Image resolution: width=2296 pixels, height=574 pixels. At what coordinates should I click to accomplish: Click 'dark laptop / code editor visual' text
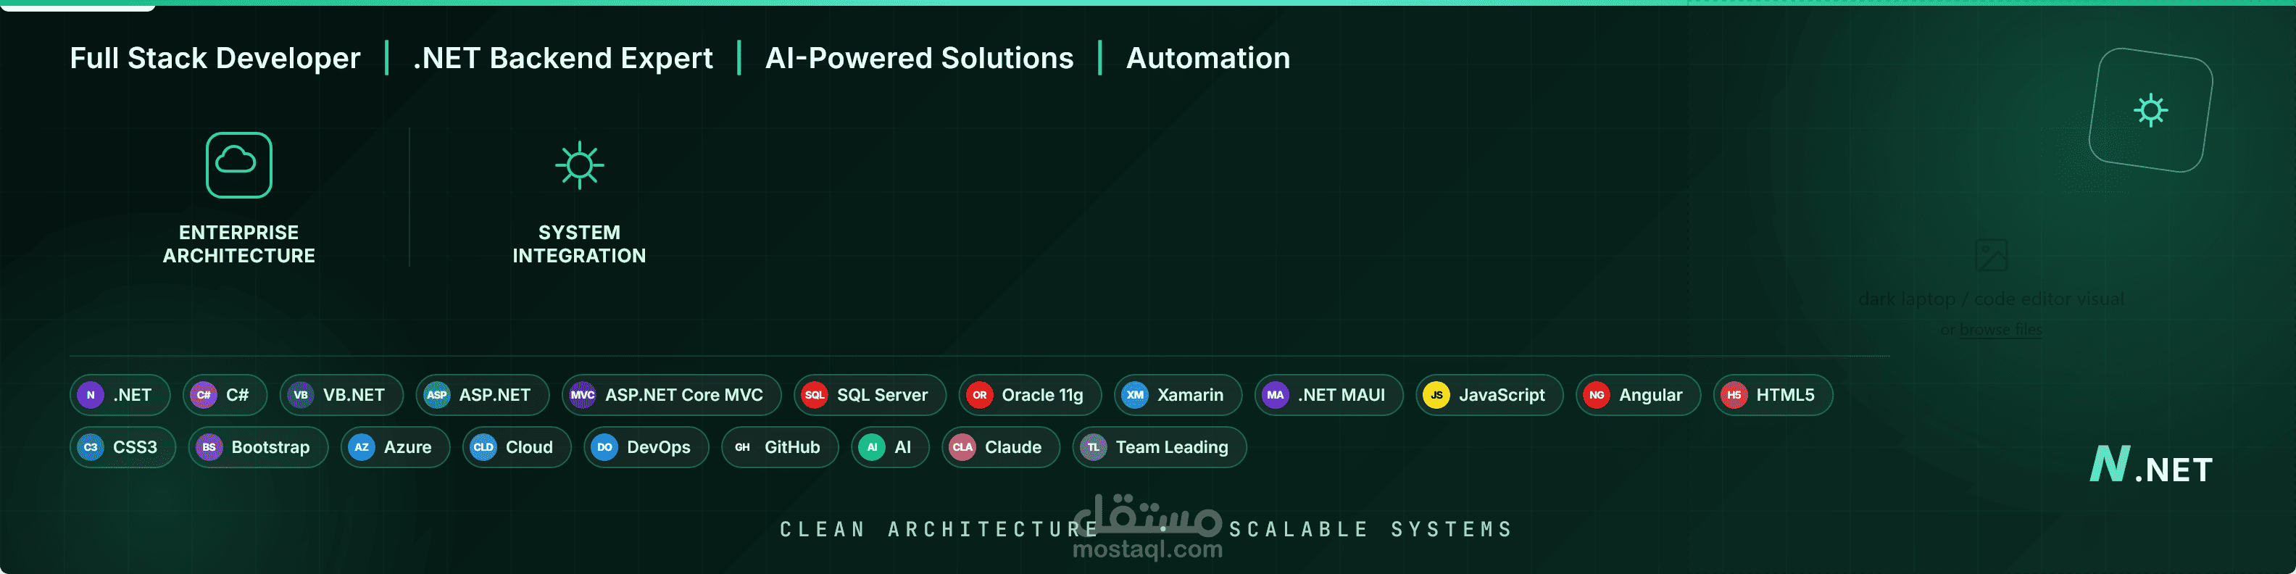pos(1991,299)
